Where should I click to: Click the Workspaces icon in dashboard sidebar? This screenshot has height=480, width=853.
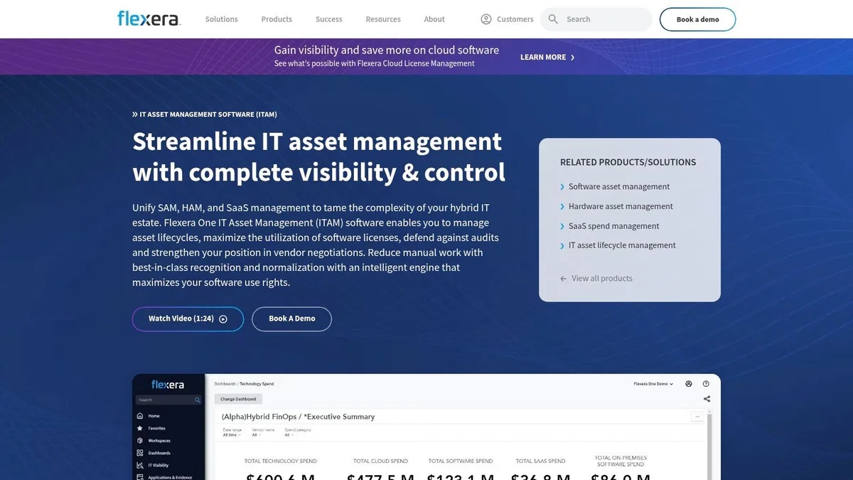click(x=140, y=441)
